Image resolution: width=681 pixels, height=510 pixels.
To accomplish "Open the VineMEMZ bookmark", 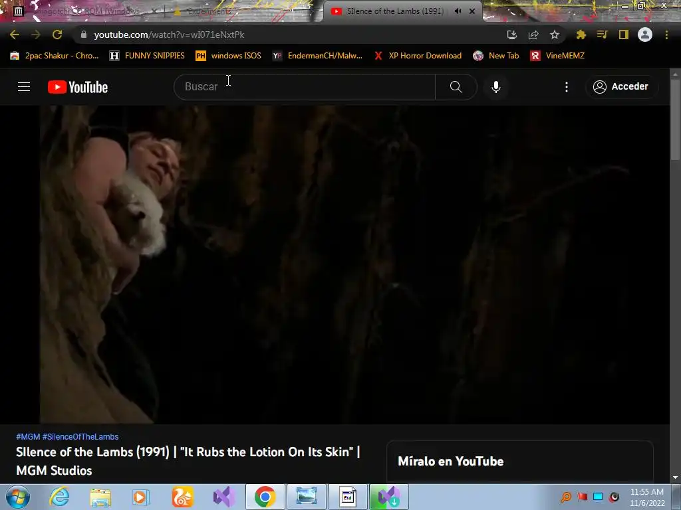I will [x=557, y=56].
